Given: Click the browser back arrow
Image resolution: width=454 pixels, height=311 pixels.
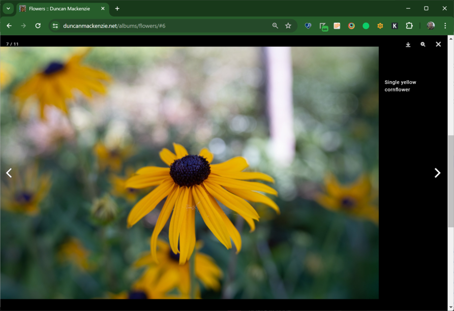Looking at the screenshot, I should click(9, 26).
